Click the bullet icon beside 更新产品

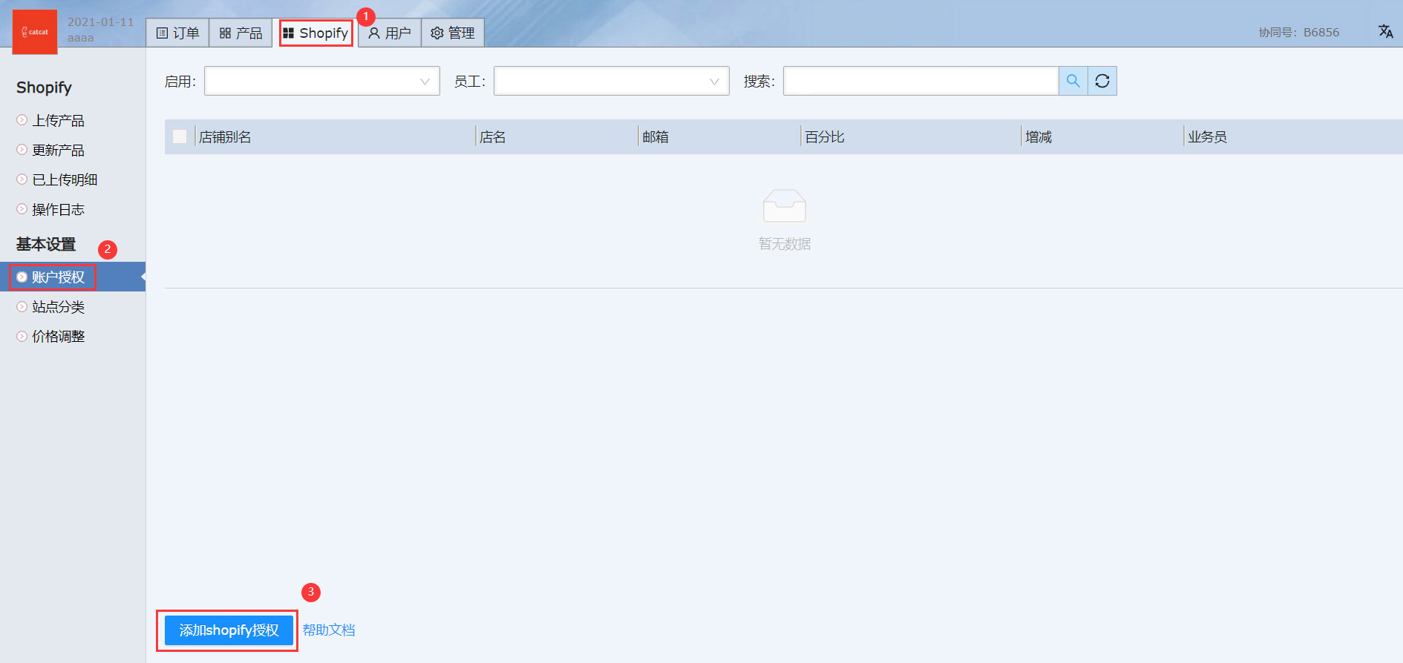click(x=22, y=149)
